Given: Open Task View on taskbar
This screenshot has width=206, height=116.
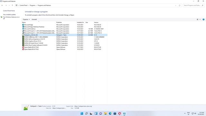Looking at the screenshot, I should [91, 113].
